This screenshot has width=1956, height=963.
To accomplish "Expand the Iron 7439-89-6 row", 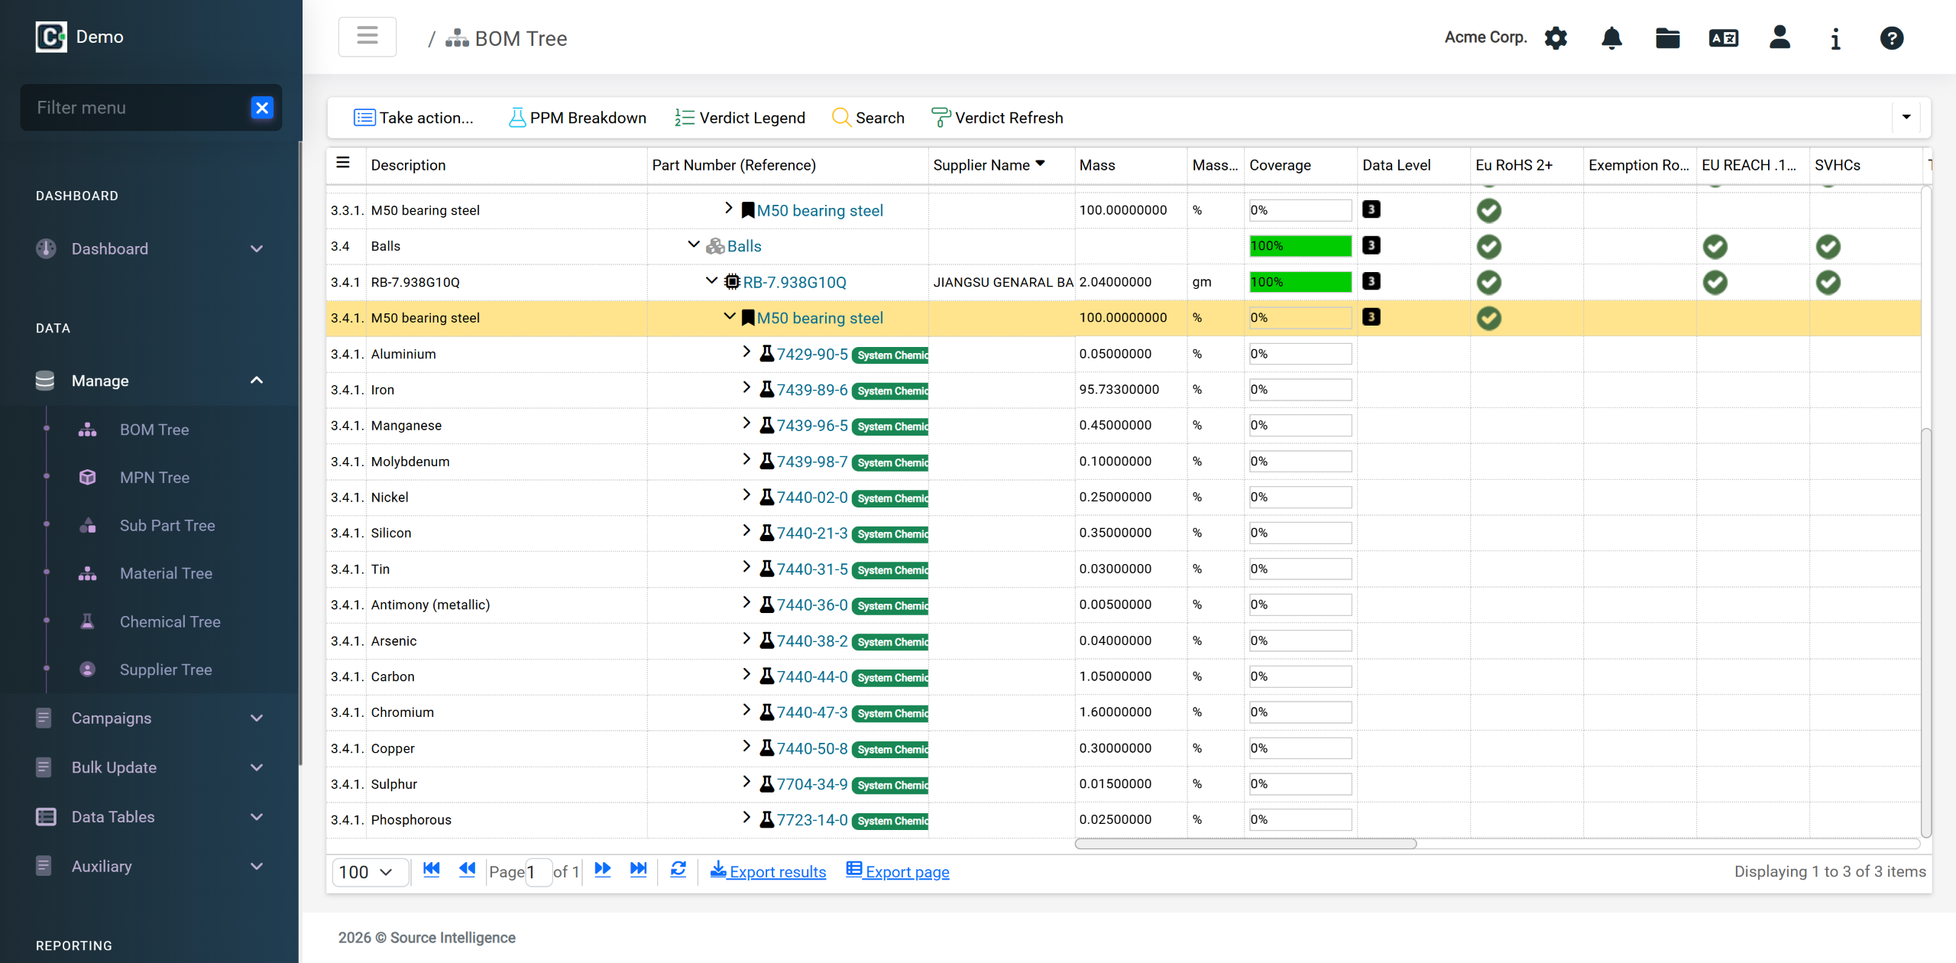I will 746,388.
